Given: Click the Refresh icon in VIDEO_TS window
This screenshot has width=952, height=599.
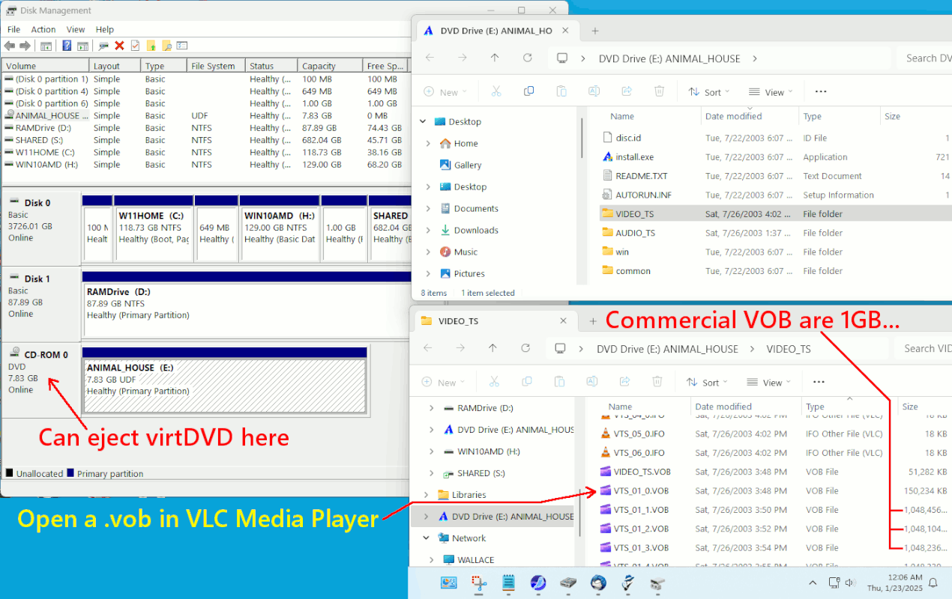Looking at the screenshot, I should coord(525,348).
